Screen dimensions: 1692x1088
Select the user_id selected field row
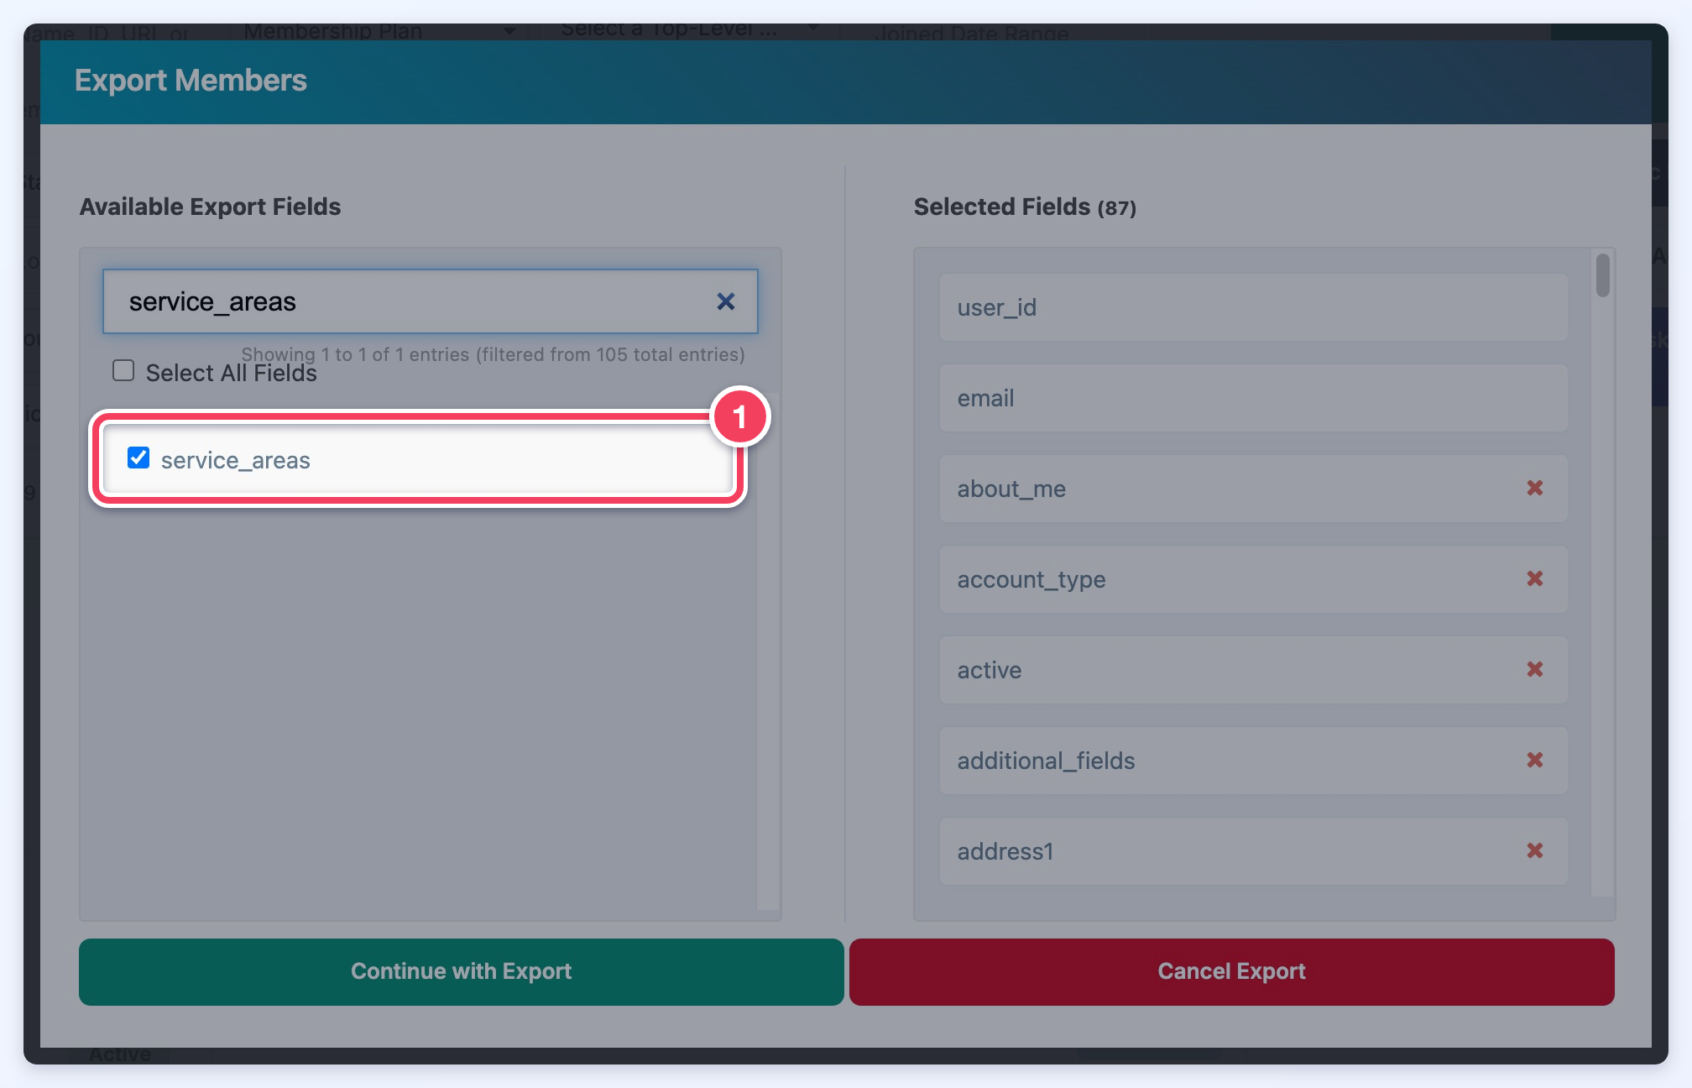point(1254,307)
